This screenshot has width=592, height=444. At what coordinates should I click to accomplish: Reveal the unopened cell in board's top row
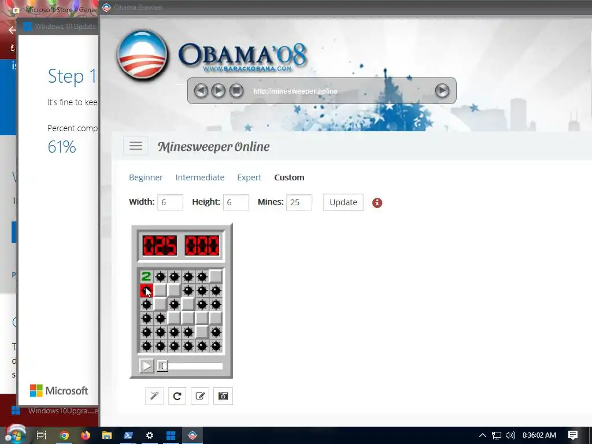click(x=216, y=277)
